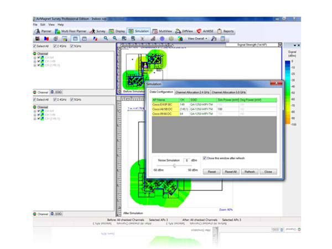Expand CH 64 node in lower tree
332x249 pixels.
35,111
